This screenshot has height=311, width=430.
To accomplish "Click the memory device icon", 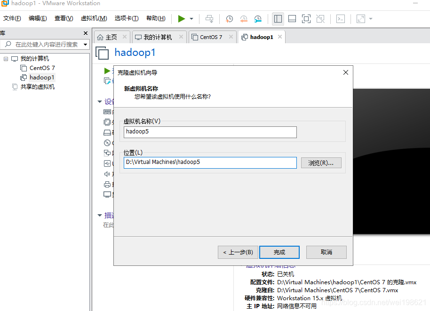I will (107, 112).
